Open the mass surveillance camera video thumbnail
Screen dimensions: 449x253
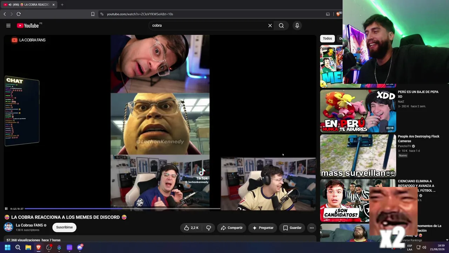point(358,156)
